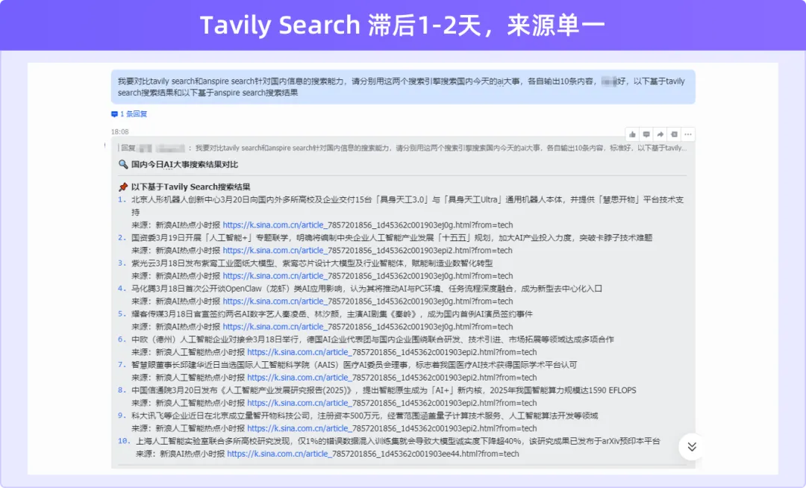The image size is (806, 488).
Task: Click the blue speech bubble beside 1 条回复
Action: pos(114,114)
